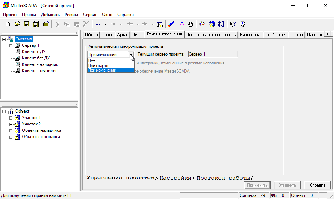Expand the Сервер 1 node

tap(11, 46)
